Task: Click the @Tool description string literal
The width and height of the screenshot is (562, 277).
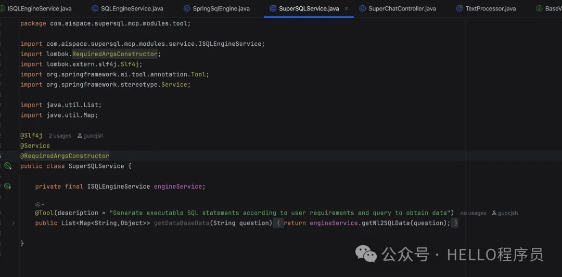Action: 279,213
